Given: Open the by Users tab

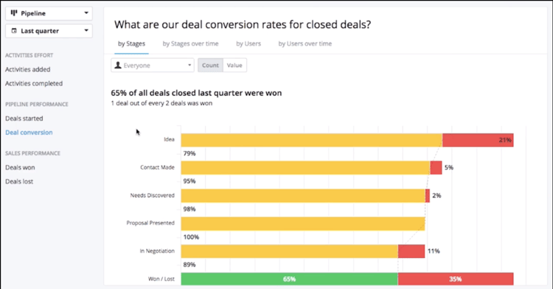Looking at the screenshot, I should pos(248,43).
